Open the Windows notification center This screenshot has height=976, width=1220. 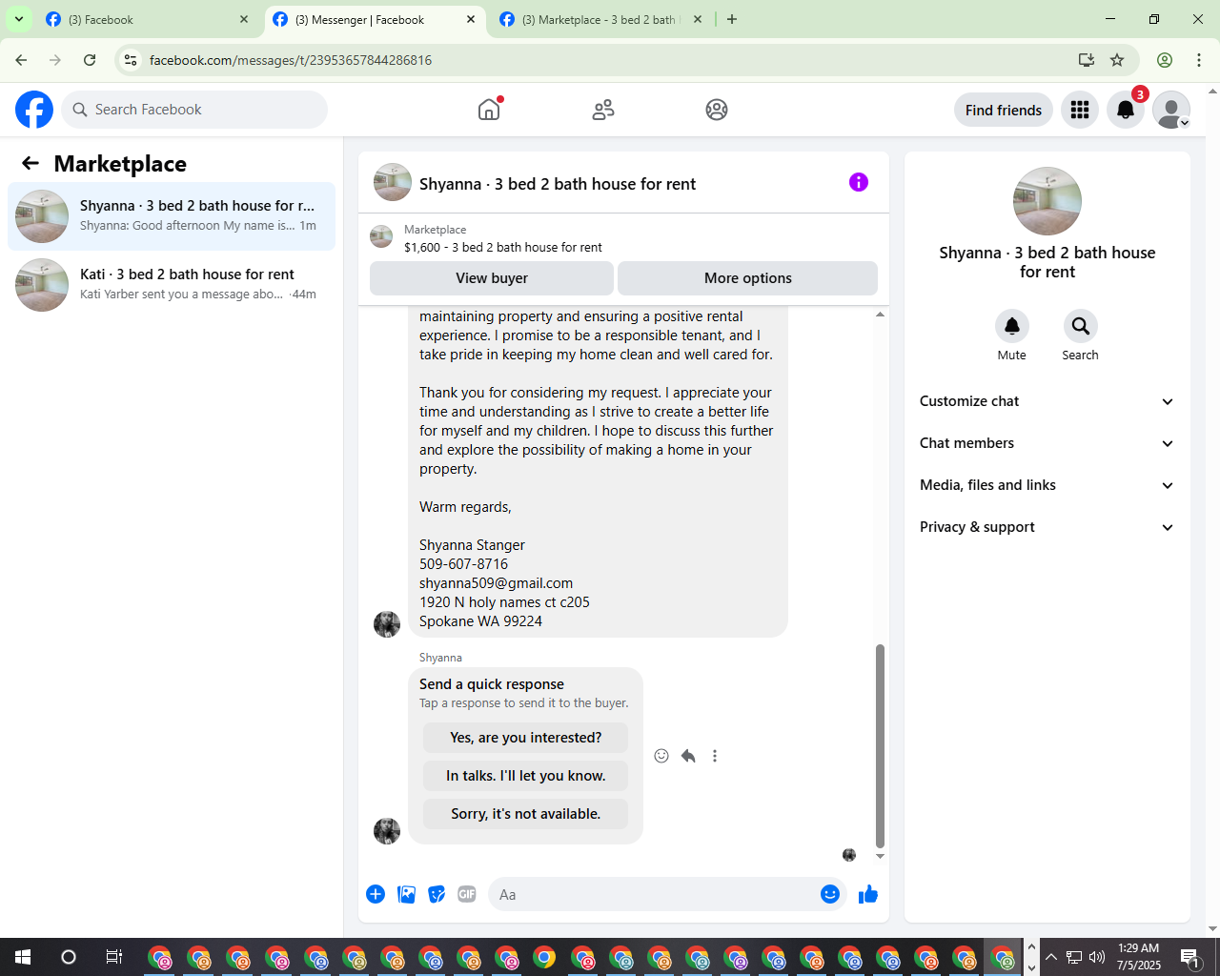[x=1190, y=957]
